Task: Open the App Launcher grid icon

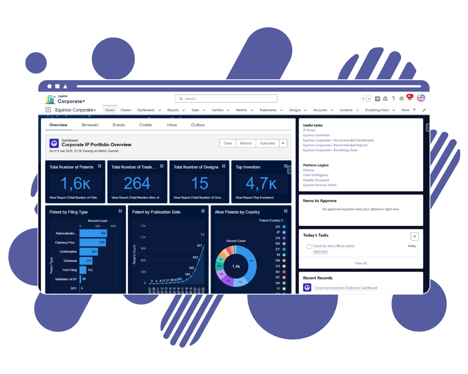Action: [x=48, y=110]
